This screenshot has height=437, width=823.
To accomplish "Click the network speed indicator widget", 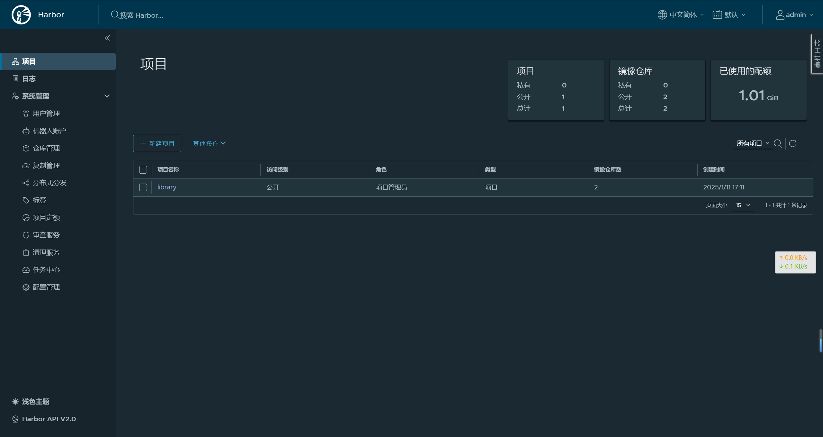I will coord(795,262).
